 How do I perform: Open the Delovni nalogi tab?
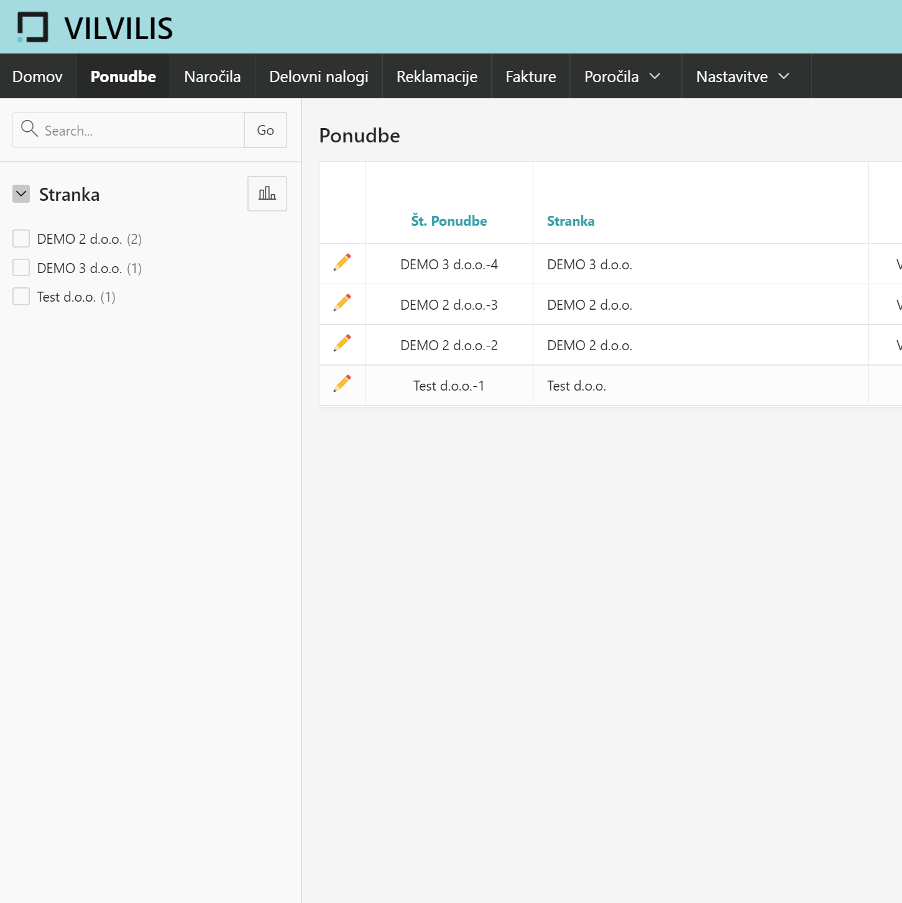point(318,76)
